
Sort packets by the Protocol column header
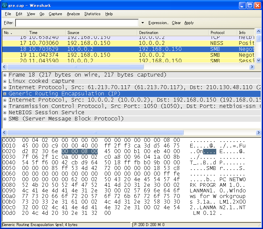coord(223,33)
